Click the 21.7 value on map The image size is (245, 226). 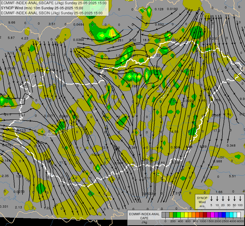pyautogui.click(x=8, y=115)
